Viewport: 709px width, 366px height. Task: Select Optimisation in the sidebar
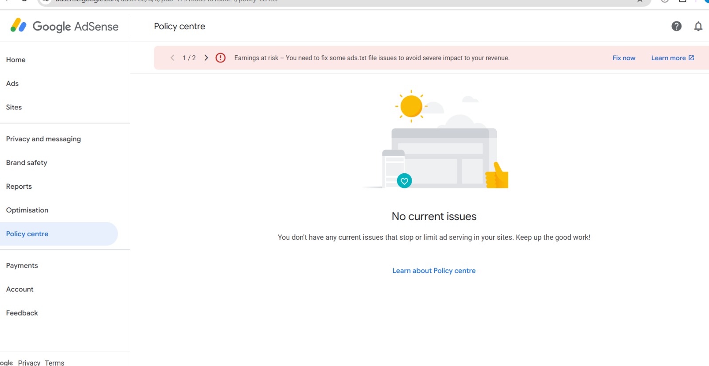coord(27,210)
